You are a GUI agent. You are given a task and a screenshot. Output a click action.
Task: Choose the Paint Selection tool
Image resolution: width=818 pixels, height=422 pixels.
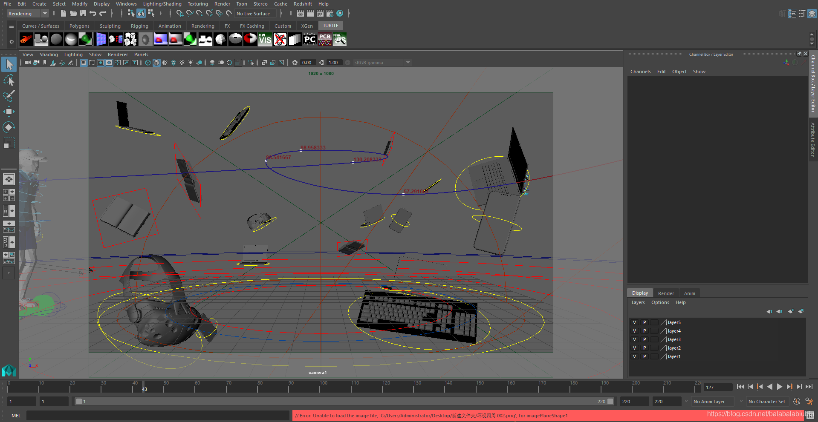pos(9,96)
